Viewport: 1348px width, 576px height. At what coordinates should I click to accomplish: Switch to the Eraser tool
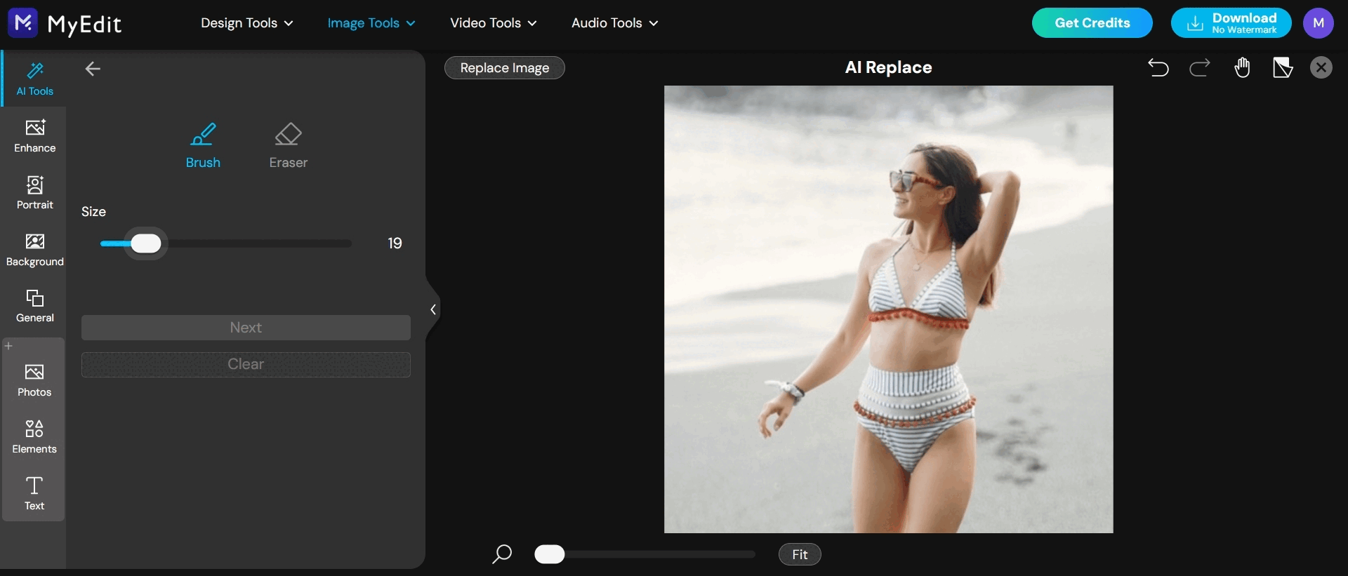pyautogui.click(x=288, y=145)
